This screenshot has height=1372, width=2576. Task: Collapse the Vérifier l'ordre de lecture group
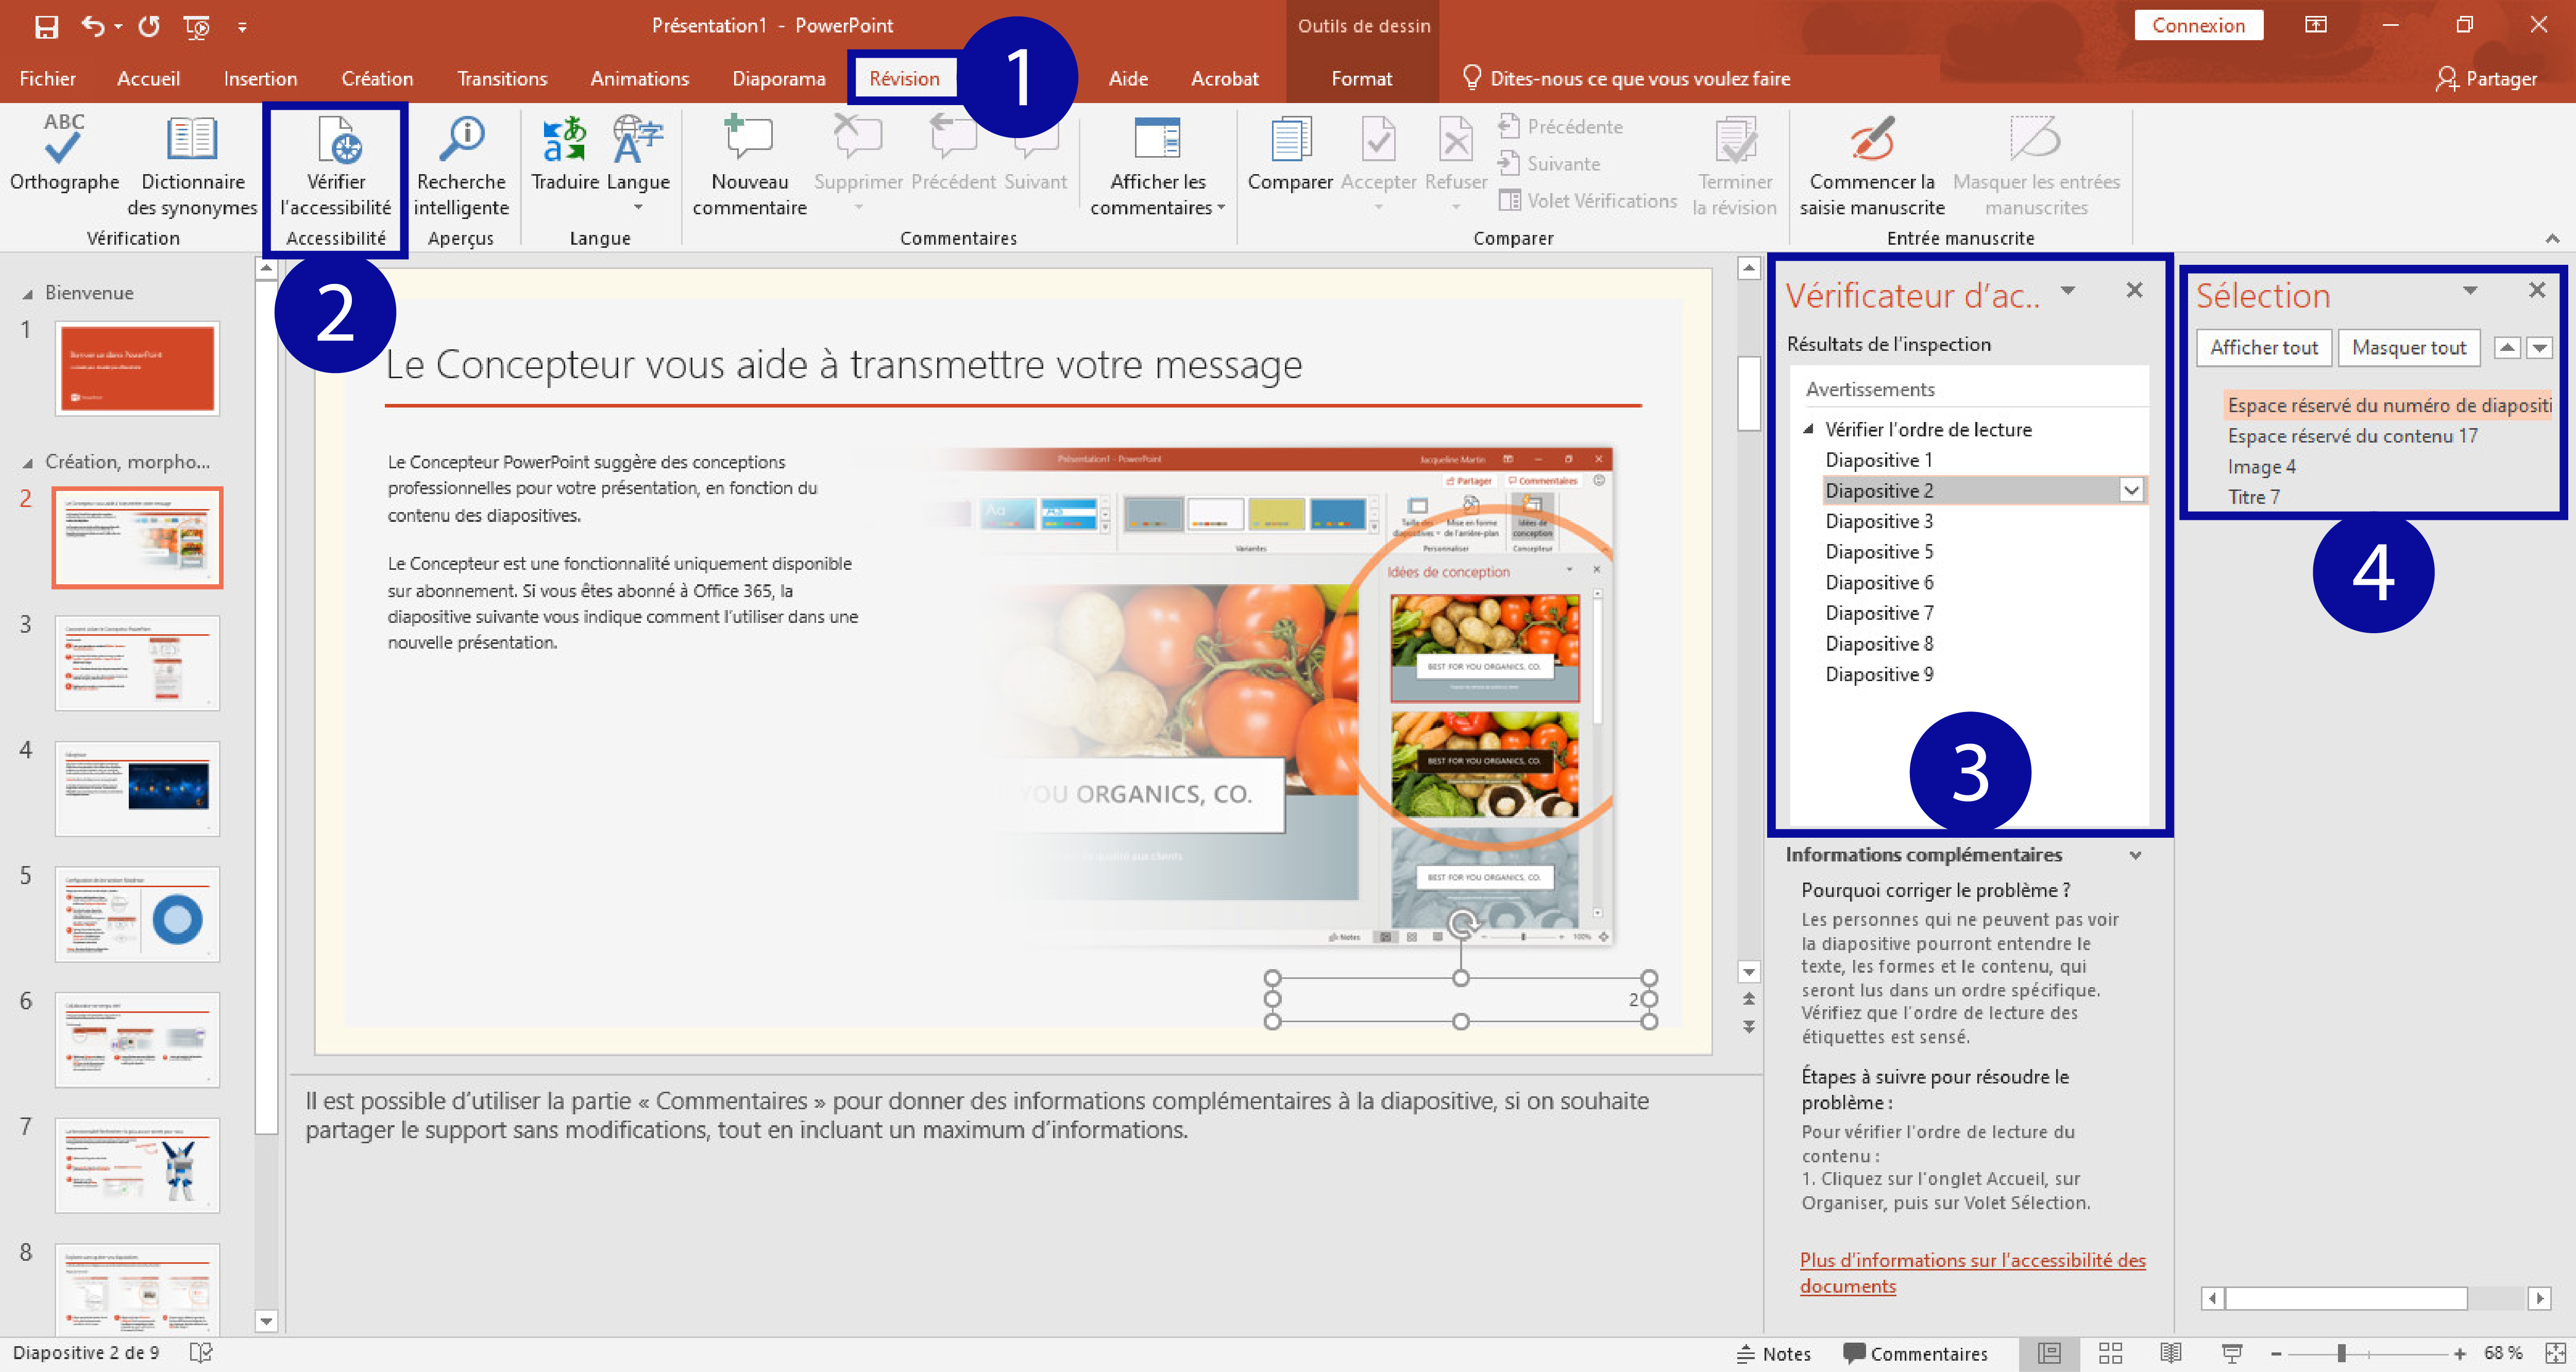[x=1808, y=429]
